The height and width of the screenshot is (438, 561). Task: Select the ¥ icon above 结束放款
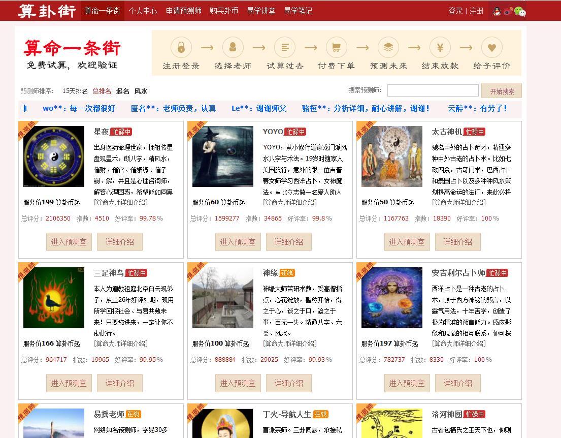(x=440, y=47)
